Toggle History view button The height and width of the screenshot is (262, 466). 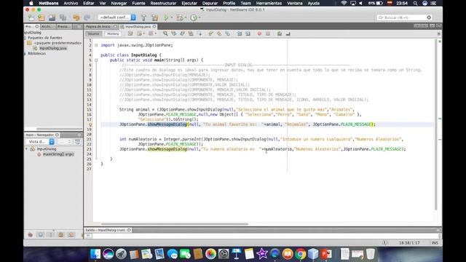pyautogui.click(x=113, y=34)
